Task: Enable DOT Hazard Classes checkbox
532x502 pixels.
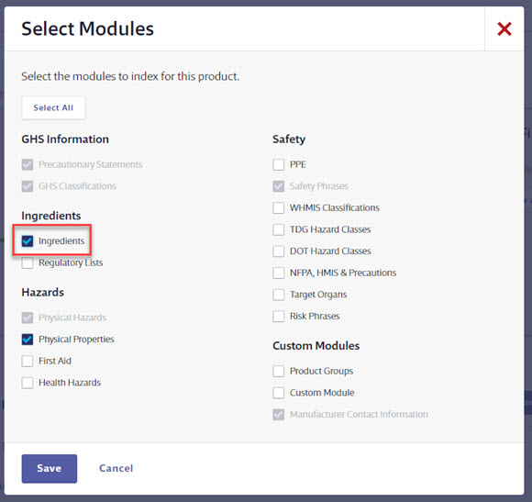Action: [x=279, y=251]
